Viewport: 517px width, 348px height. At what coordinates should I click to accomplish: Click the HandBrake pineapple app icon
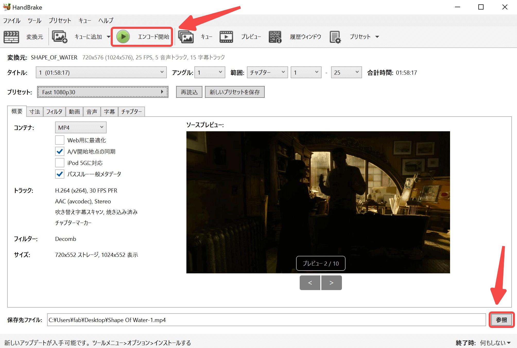coord(7,7)
